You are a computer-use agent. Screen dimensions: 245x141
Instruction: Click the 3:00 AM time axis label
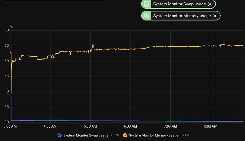(x=10, y=126)
